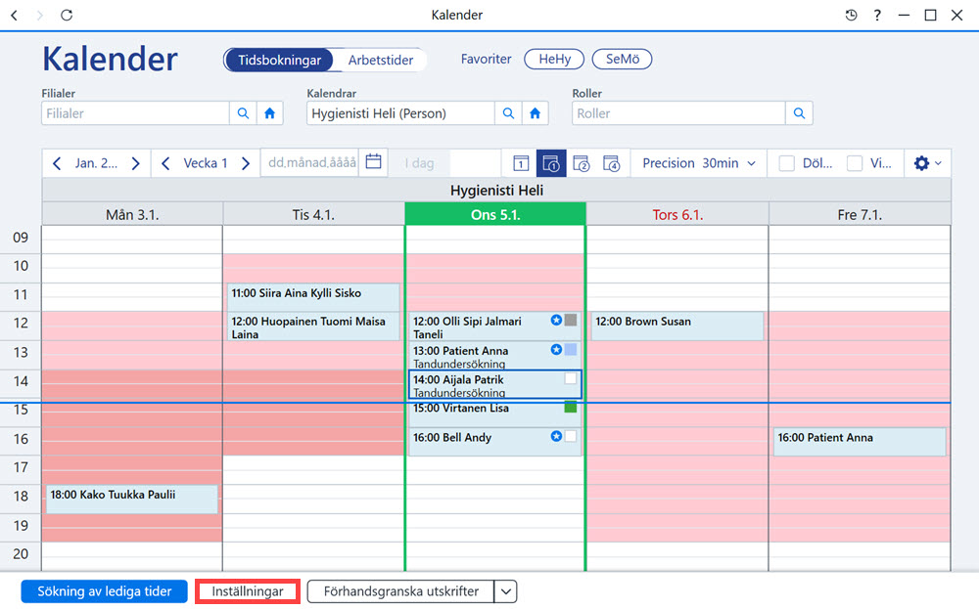
Task: Click the Roller search magnifier icon
Action: pyautogui.click(x=799, y=113)
